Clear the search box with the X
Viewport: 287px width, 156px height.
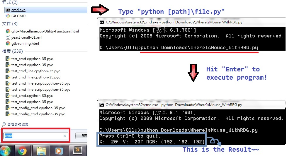(64, 136)
